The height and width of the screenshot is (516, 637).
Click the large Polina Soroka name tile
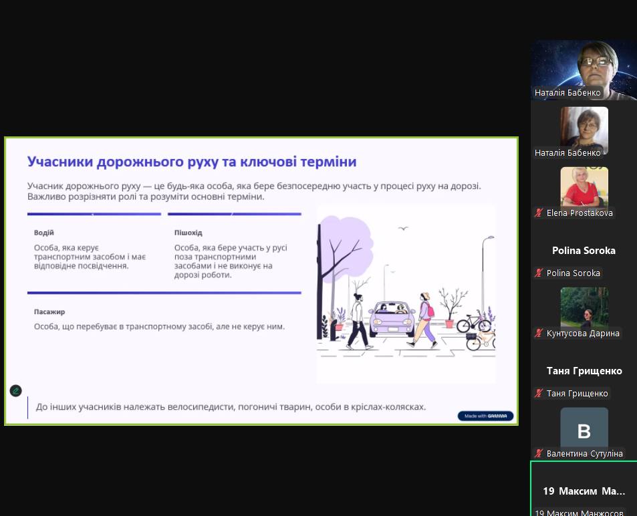coord(584,251)
